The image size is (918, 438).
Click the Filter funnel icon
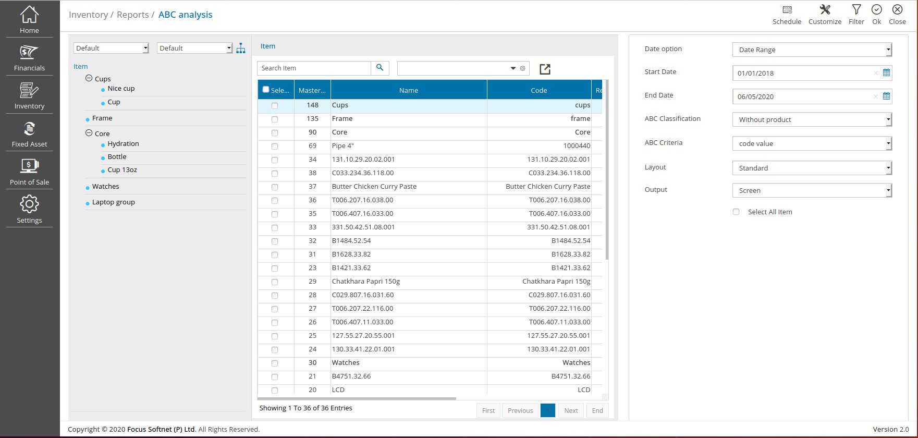pos(856,10)
